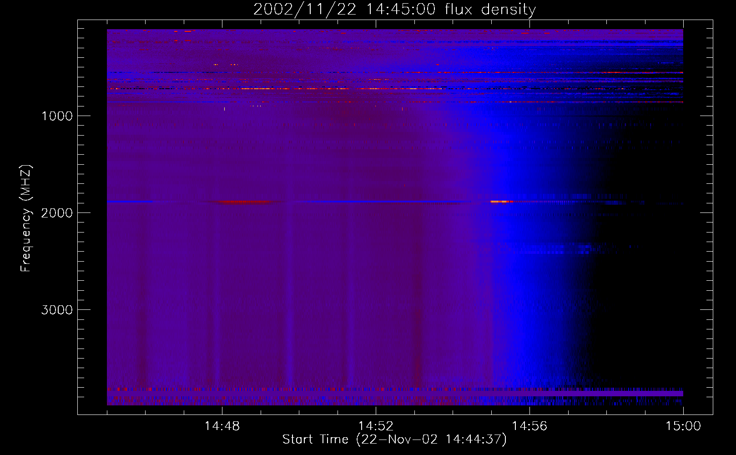Screen dimensions: 736x455
Task: Click the 14:48 time tick label
Action: pyautogui.click(x=222, y=426)
